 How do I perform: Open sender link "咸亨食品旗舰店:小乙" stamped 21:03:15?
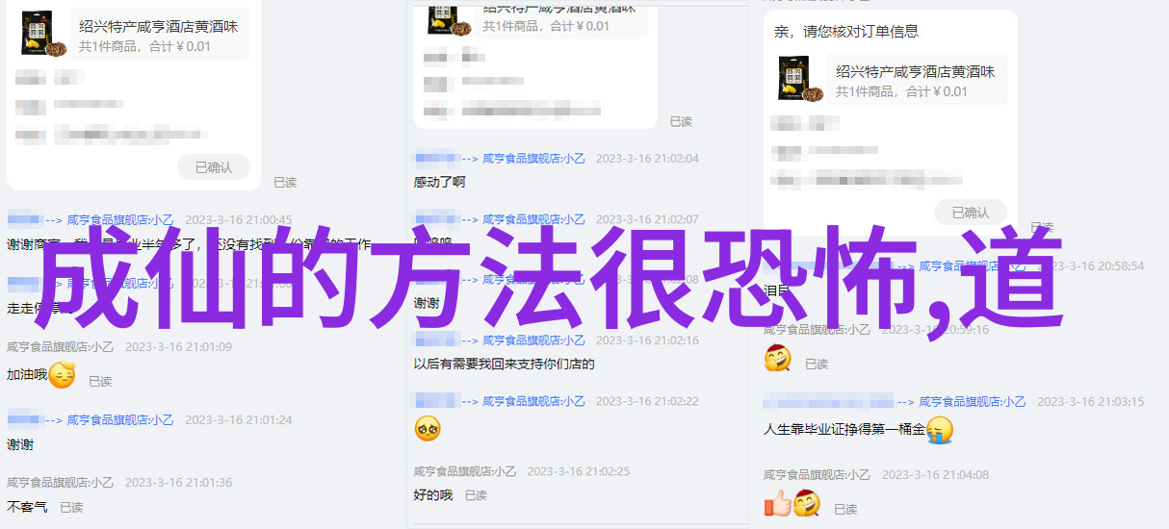(973, 402)
